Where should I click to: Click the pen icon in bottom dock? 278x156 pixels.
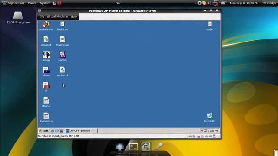pyautogui.click(x=158, y=146)
